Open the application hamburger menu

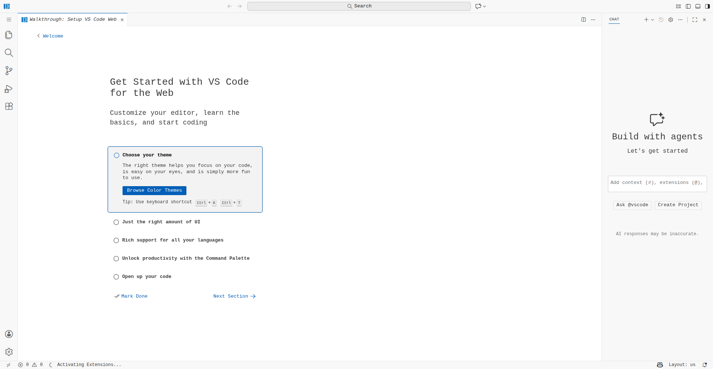pos(9,20)
